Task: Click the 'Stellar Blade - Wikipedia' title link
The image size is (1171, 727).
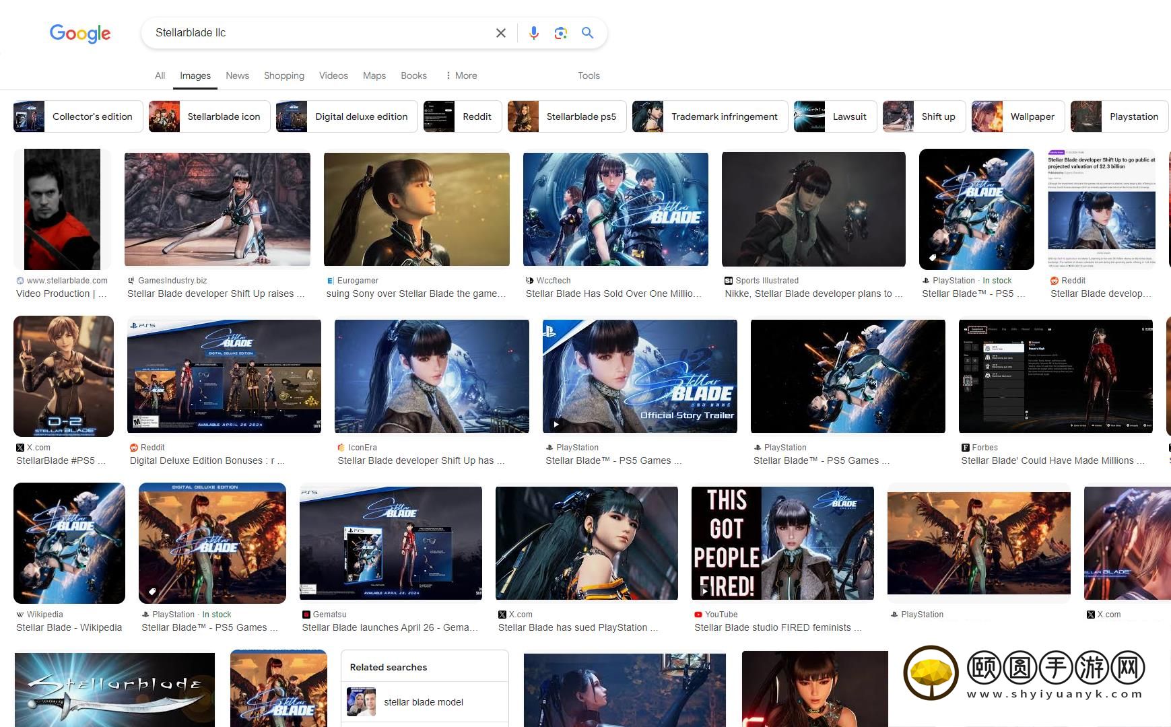Action: click(69, 627)
